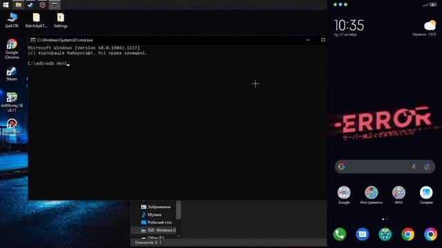This screenshot has width=442, height=248.
Task: Select the Google Chrome desktop shortcut
Action: coord(12,49)
